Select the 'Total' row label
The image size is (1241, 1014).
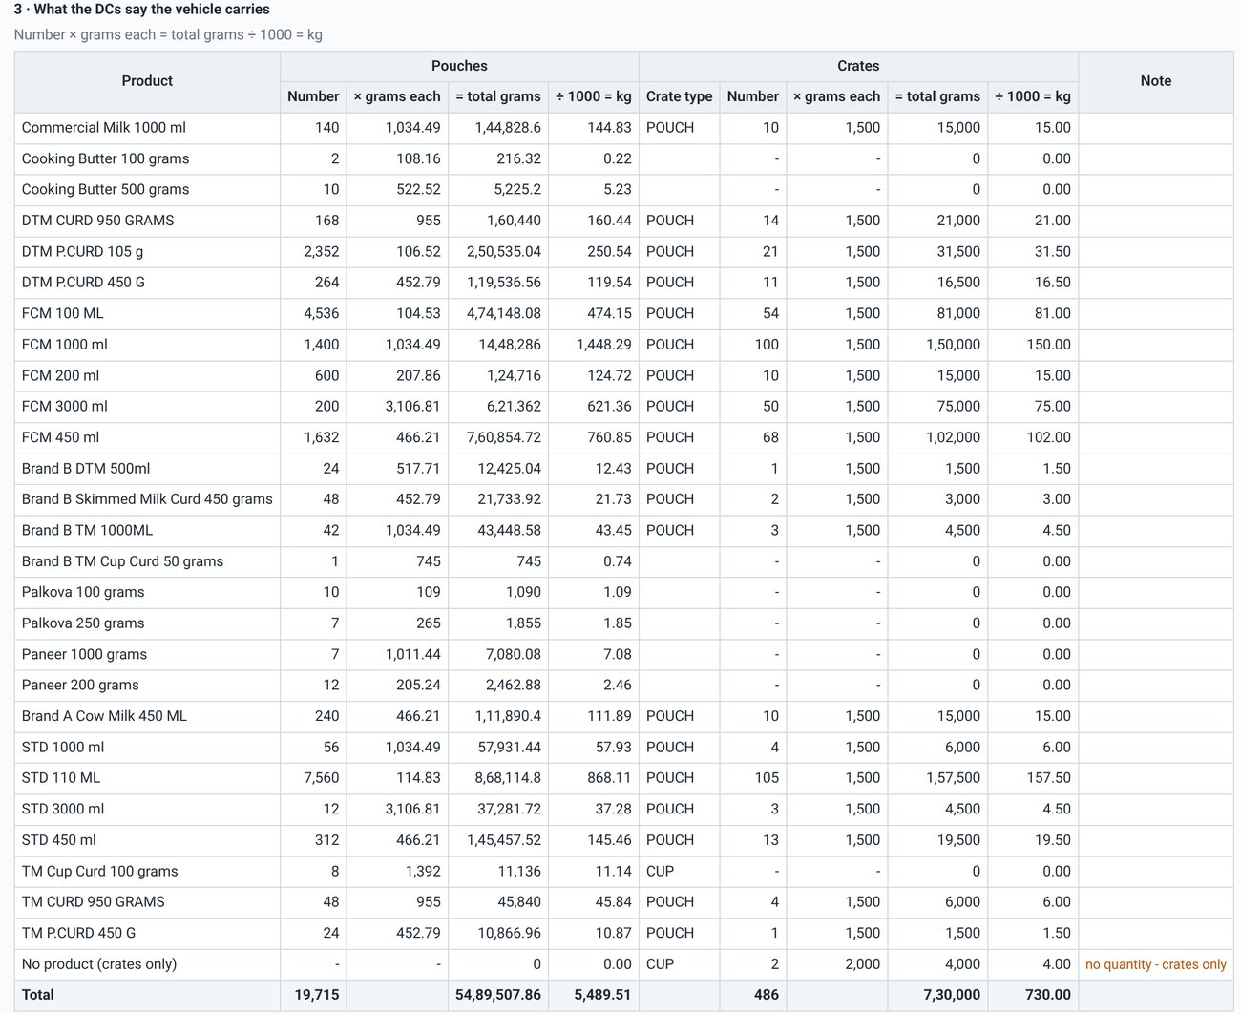point(38,995)
